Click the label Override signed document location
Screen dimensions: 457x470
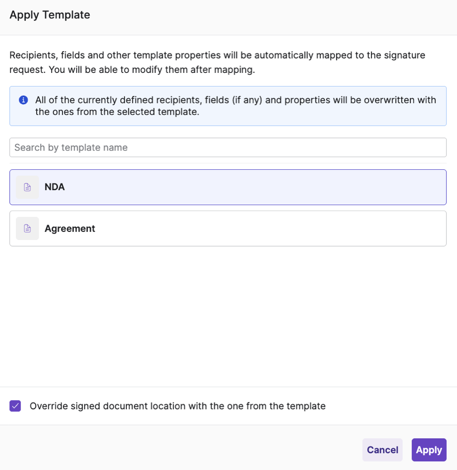178,406
